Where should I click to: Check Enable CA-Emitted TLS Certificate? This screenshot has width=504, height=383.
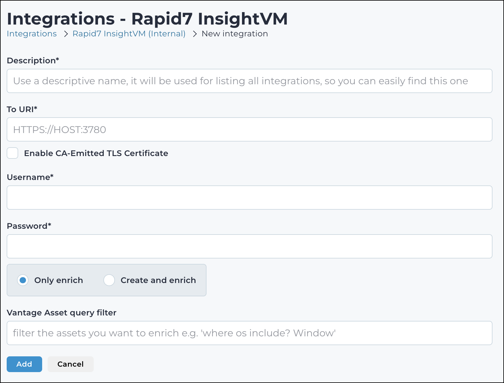pos(12,153)
